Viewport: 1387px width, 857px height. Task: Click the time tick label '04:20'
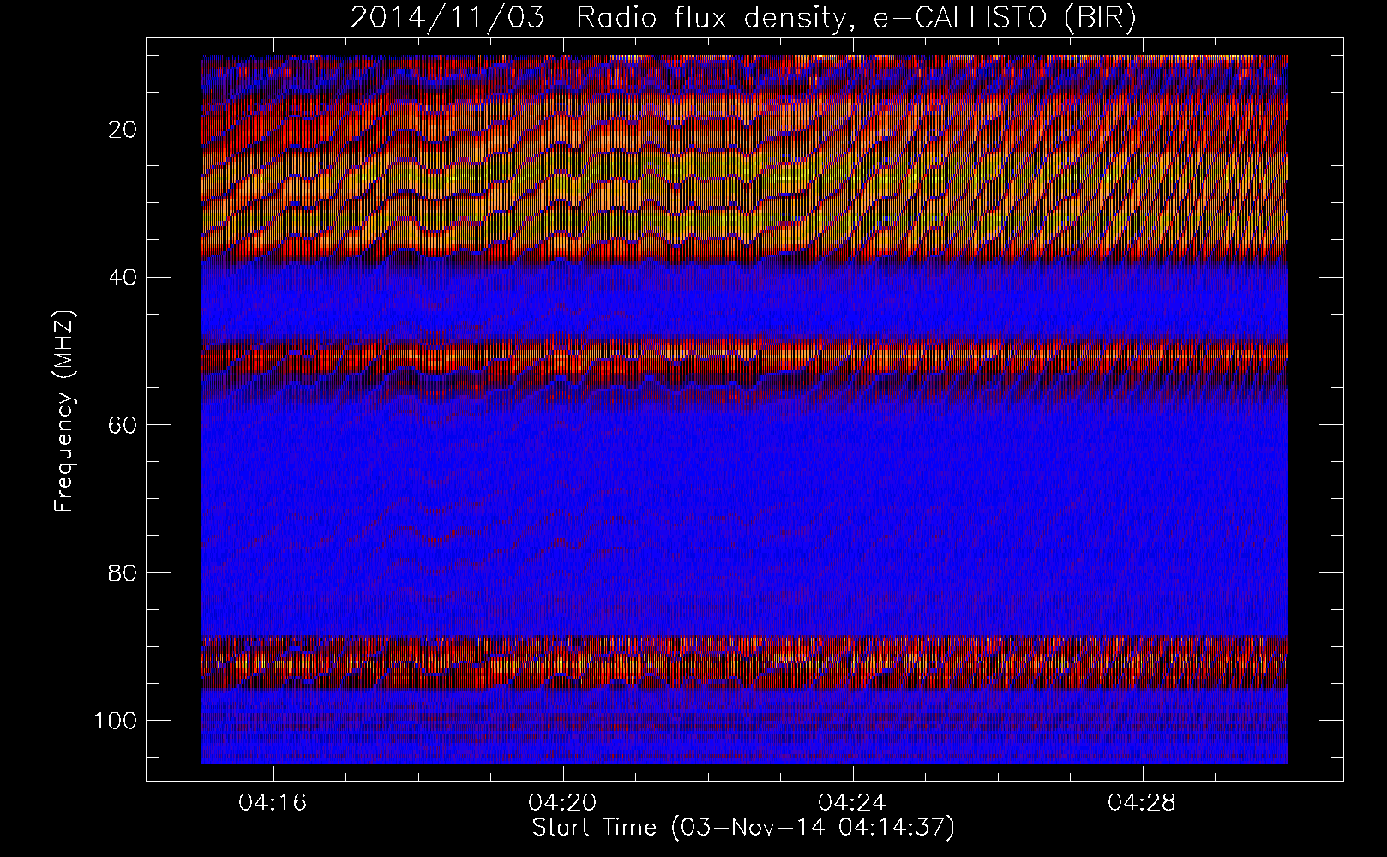(x=563, y=803)
